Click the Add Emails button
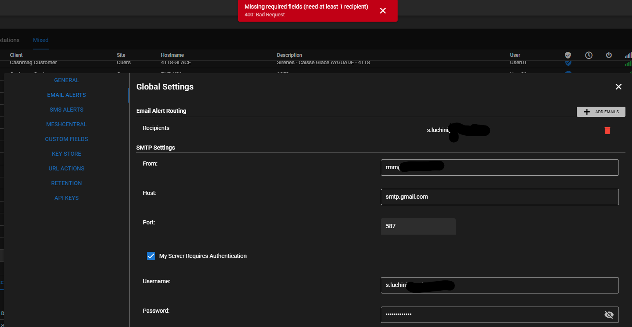 pyautogui.click(x=601, y=112)
